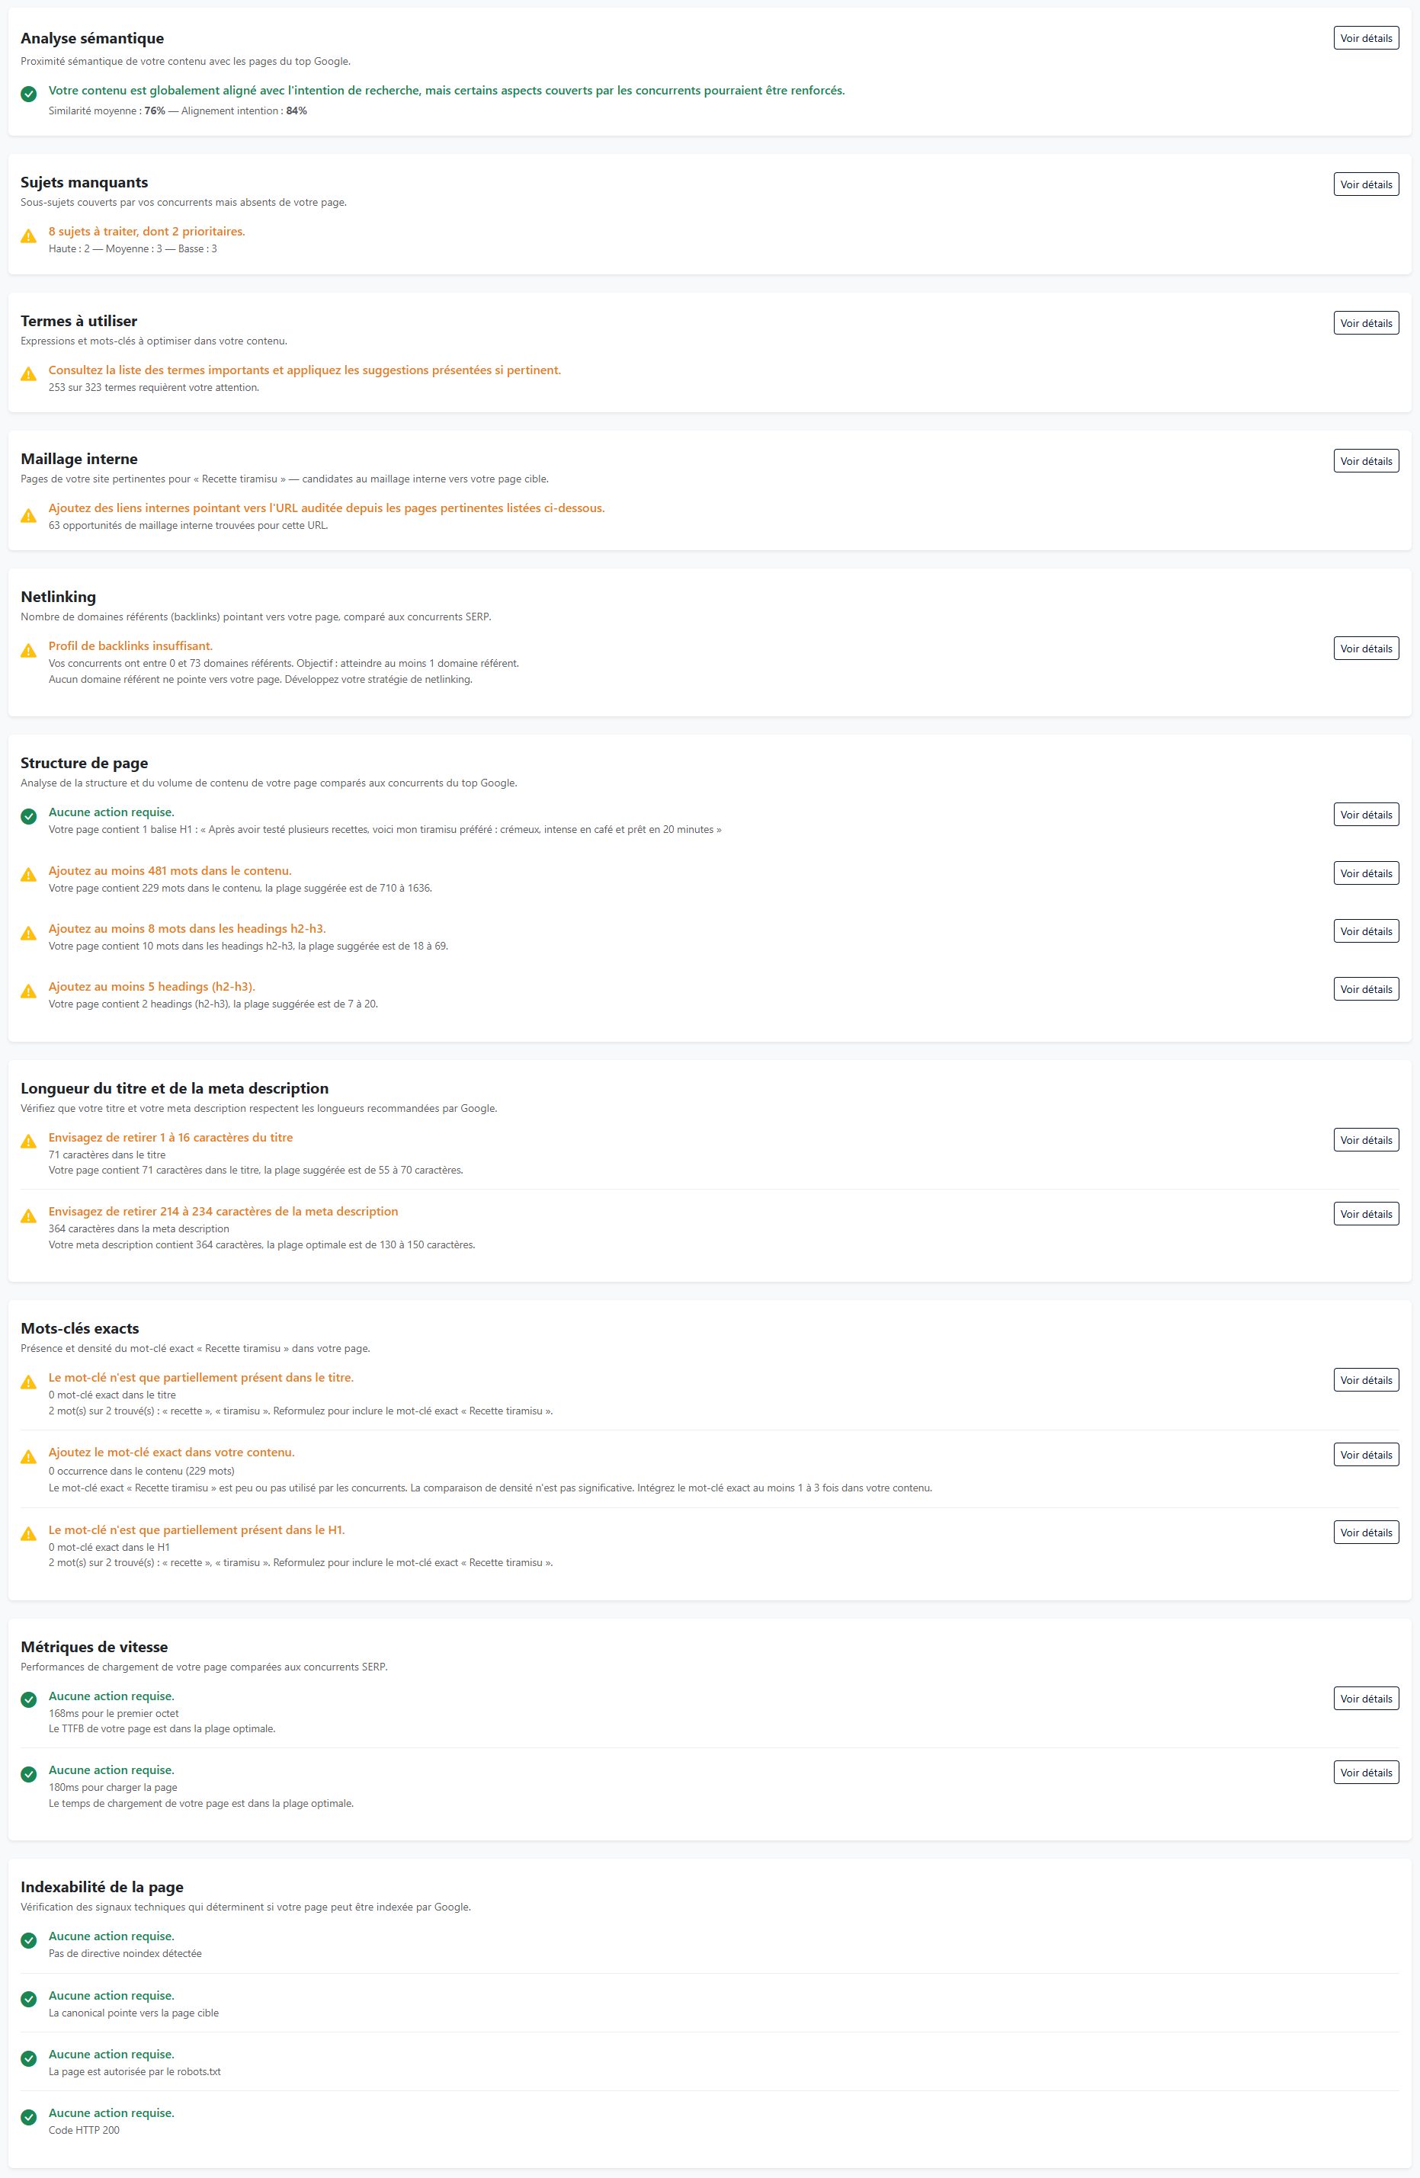Open Voir détails for 180ms page load row
Viewport: 1420px width, 2178px height.
click(x=1366, y=1773)
